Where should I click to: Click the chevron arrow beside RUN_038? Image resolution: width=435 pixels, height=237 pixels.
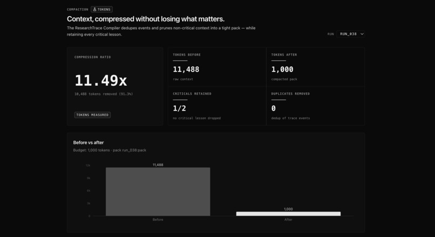click(x=362, y=34)
